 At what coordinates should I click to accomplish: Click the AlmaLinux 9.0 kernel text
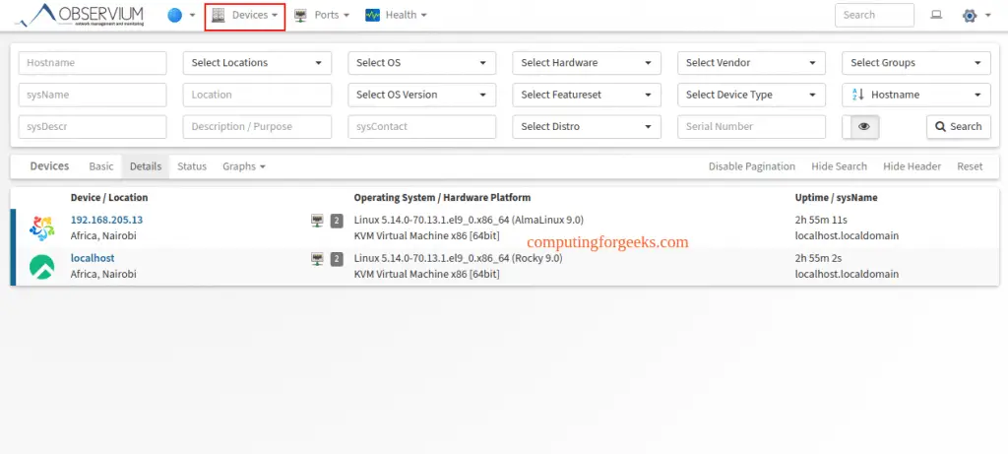point(469,220)
